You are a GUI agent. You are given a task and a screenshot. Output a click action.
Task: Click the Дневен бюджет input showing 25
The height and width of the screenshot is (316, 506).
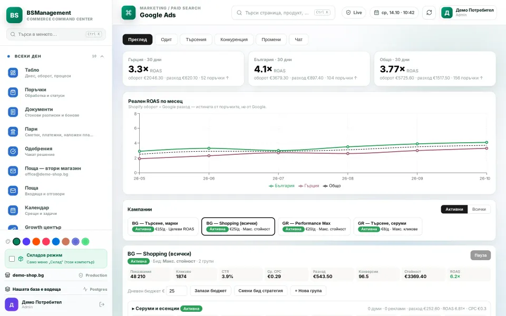pyautogui.click(x=177, y=291)
